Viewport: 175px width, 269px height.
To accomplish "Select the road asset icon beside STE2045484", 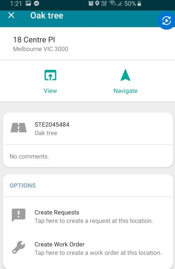I will pyautogui.click(x=18, y=128).
